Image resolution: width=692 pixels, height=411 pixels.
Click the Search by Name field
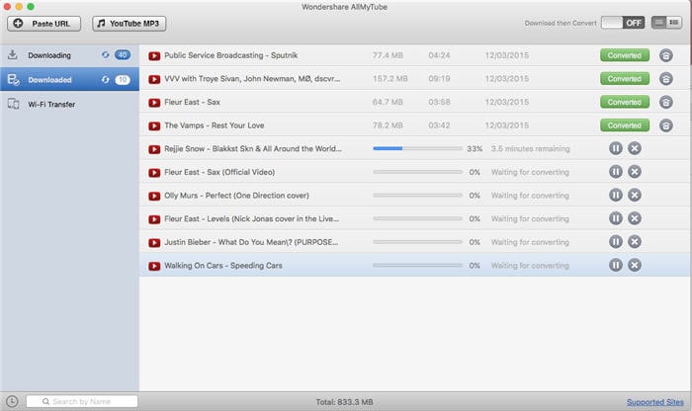(82, 401)
